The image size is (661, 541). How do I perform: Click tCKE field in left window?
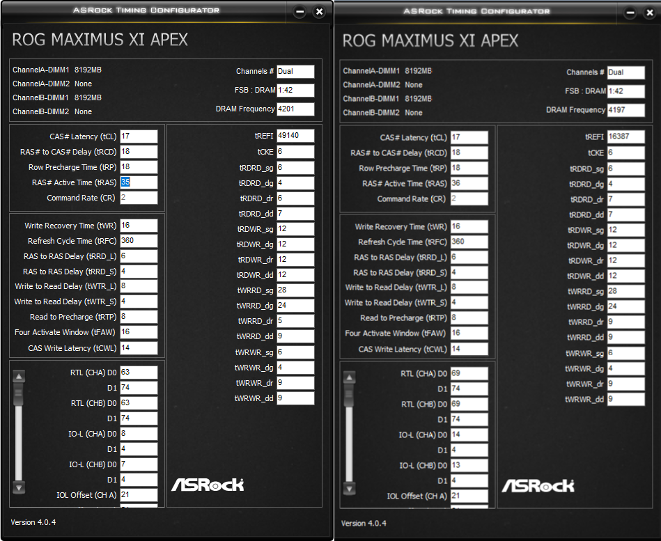coord(295,152)
